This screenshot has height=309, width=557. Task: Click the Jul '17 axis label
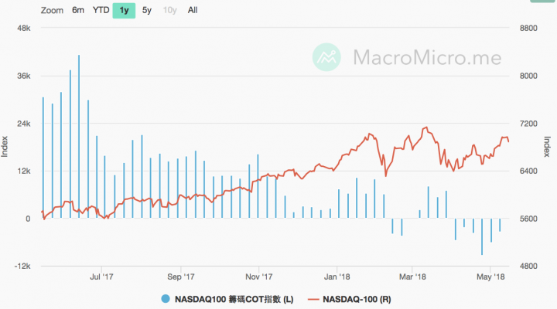point(101,277)
